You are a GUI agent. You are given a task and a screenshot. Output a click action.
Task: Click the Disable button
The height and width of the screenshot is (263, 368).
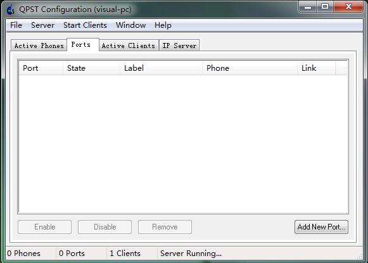pyautogui.click(x=105, y=227)
